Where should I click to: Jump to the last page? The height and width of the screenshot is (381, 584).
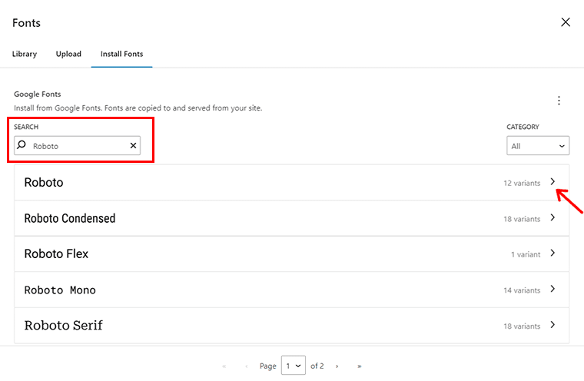click(359, 366)
